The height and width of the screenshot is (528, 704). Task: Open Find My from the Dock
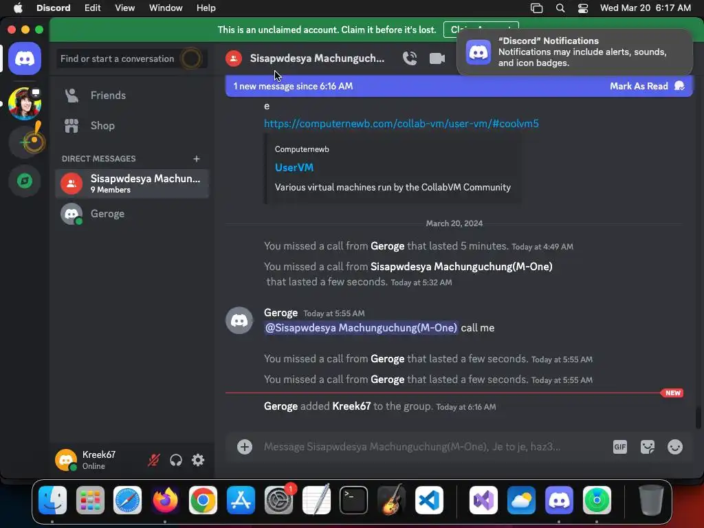coord(597,500)
